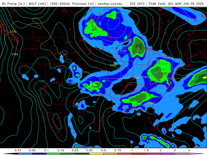
Task: Click the 1.5 legend value
Action: pos(146,150)
